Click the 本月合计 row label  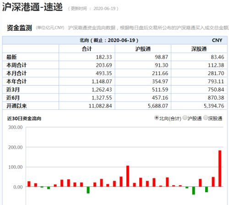tap(16, 73)
